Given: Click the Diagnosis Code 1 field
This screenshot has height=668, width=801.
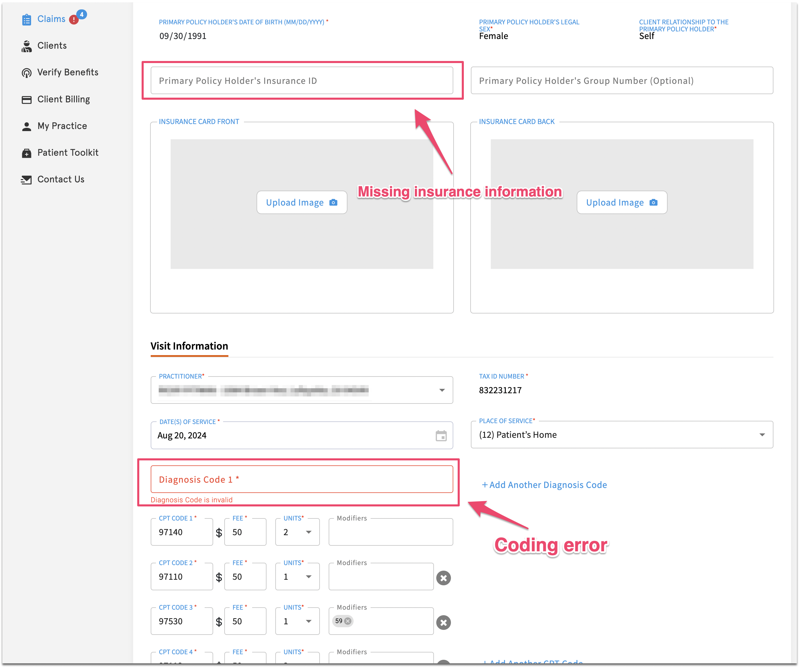Looking at the screenshot, I should (x=302, y=480).
